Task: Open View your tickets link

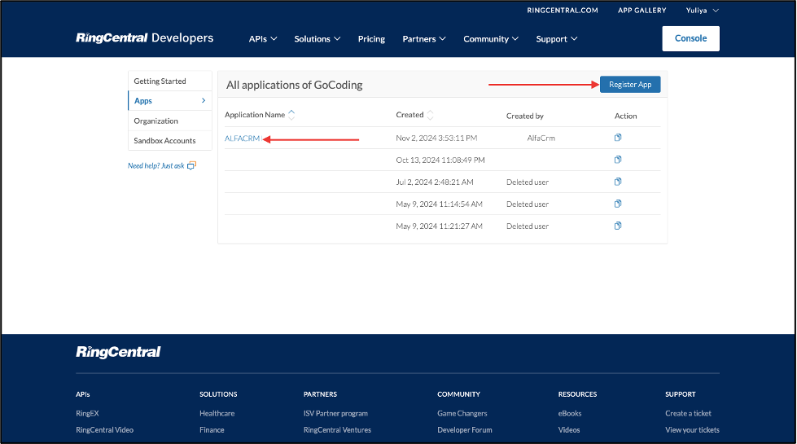Action: (692, 430)
